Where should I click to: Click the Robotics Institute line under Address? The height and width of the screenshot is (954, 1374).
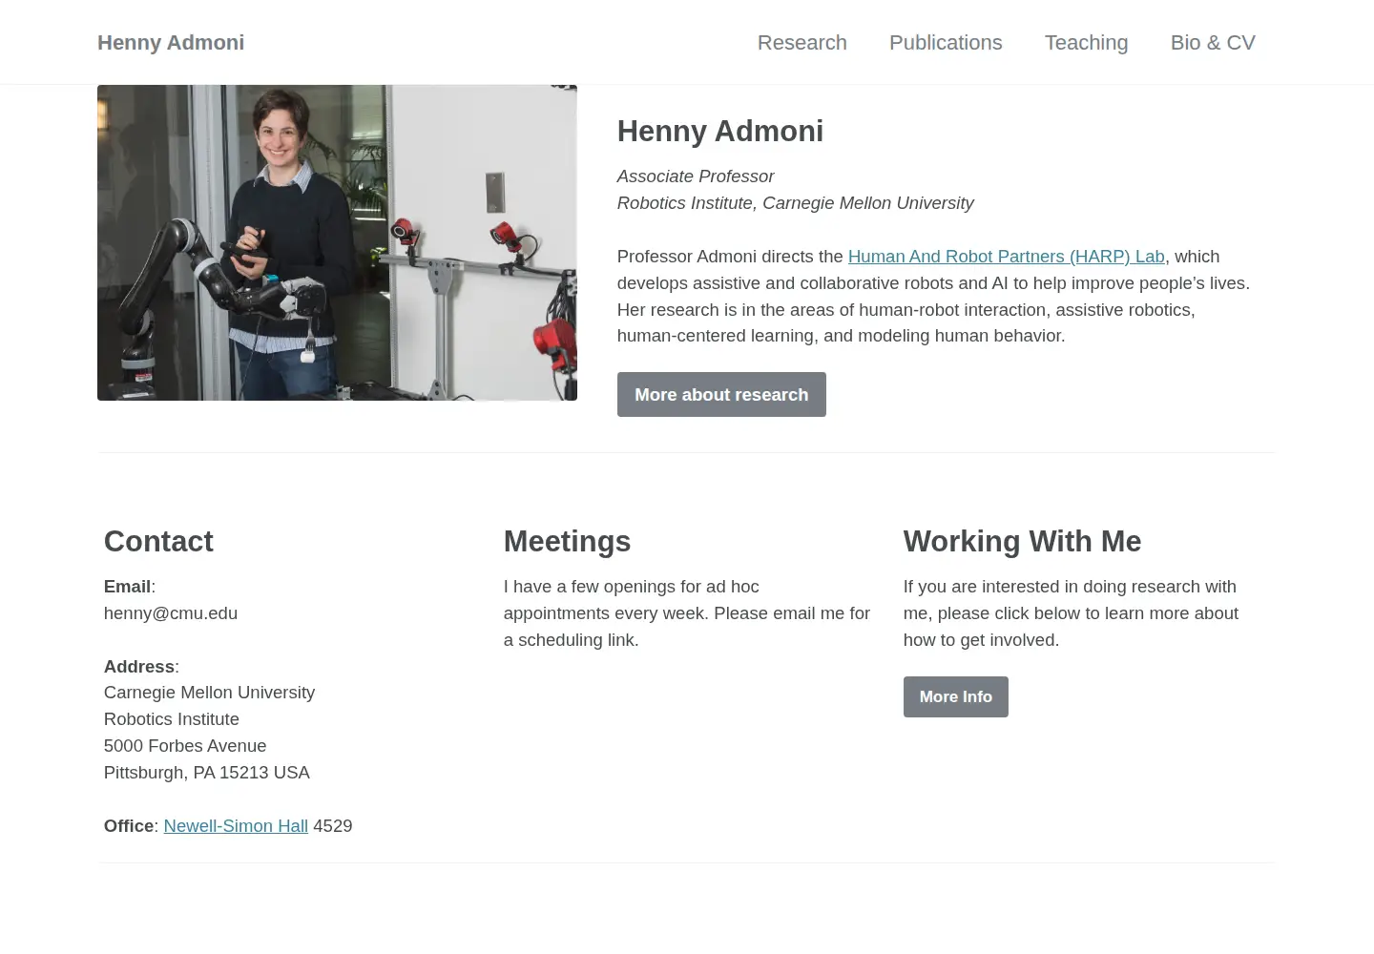[172, 719]
